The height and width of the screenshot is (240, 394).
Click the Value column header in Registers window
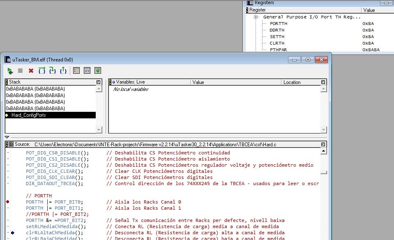click(378, 10)
